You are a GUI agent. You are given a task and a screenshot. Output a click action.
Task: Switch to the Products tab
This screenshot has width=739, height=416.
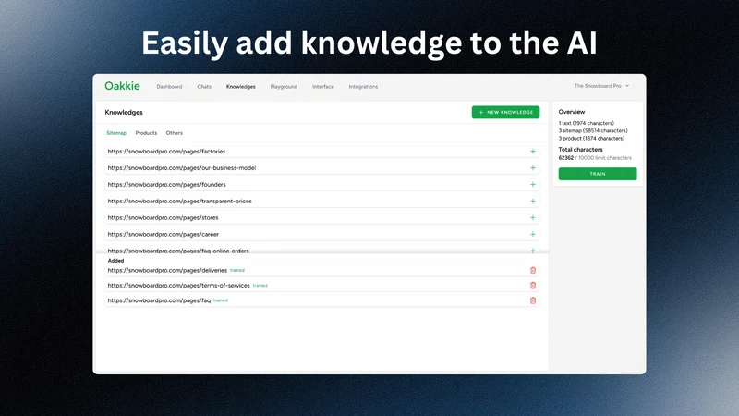pos(146,133)
